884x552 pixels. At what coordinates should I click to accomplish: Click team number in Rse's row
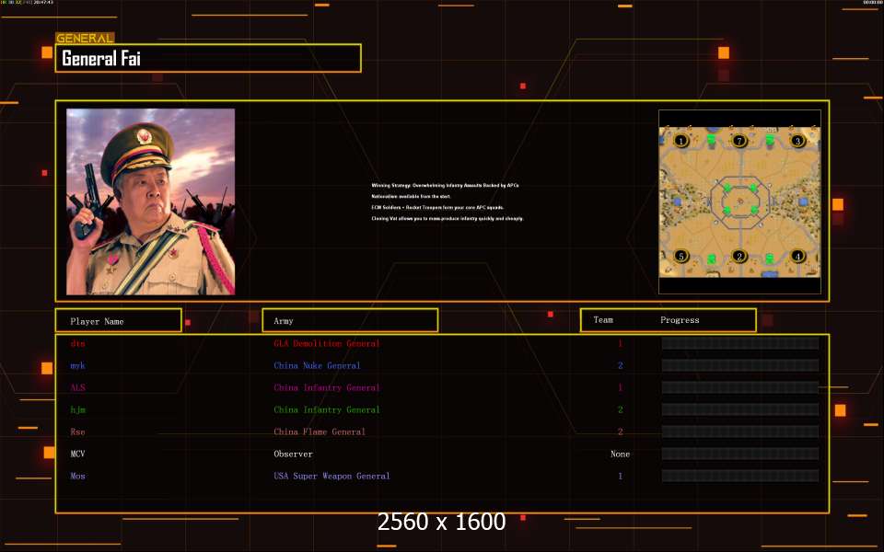point(620,432)
